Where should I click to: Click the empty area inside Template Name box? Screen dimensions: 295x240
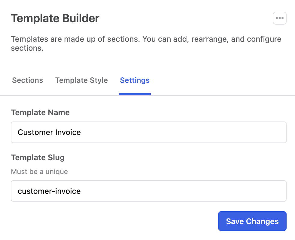point(195,132)
